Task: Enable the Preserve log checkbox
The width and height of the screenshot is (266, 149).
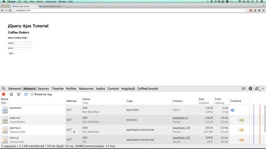Action: [32, 94]
